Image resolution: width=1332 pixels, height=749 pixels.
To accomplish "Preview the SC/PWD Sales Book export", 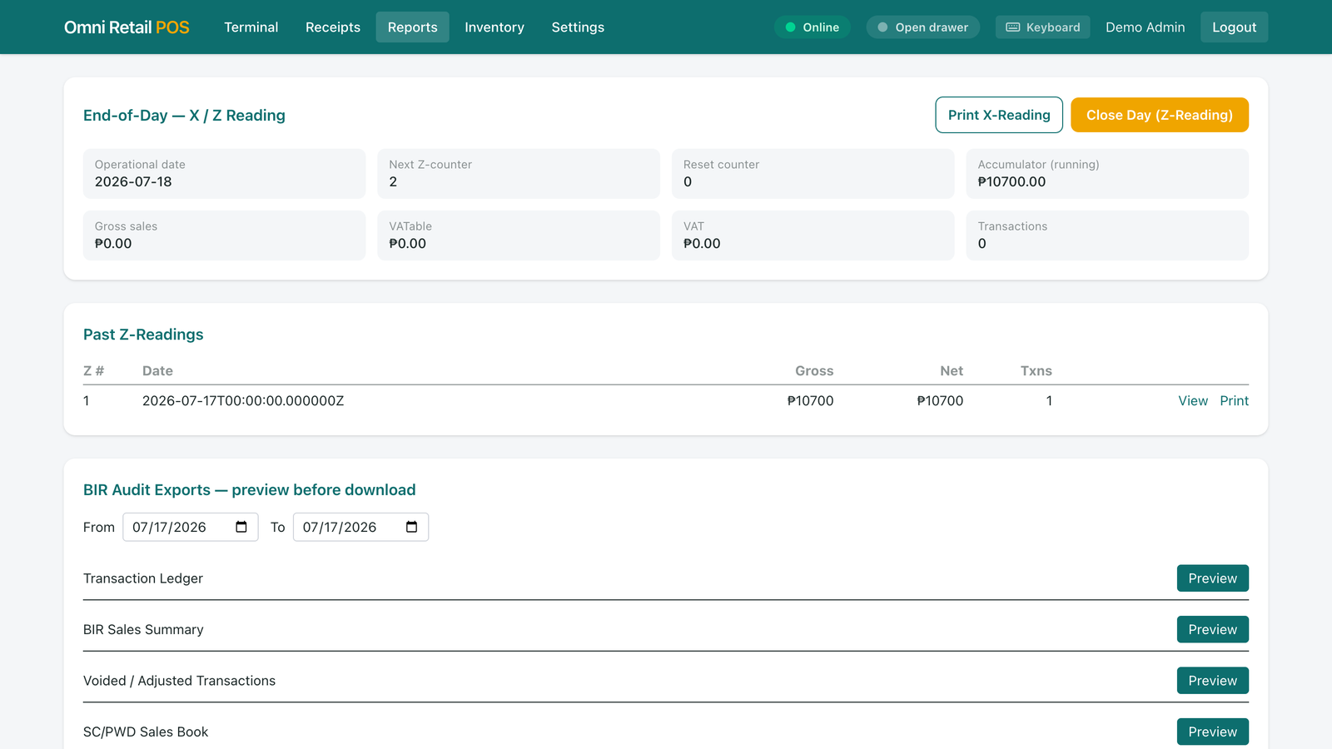I will (1212, 732).
